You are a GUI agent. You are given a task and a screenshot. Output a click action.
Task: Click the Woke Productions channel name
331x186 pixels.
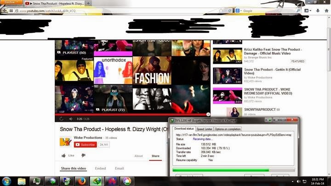tap(88, 137)
